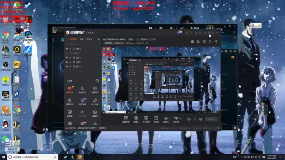This screenshot has width=285, height=160.
Task: Toggle visibility of 文本 1 layer
Action: click(67, 58)
